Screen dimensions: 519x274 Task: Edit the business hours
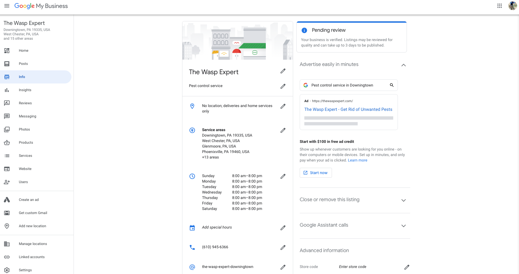283,176
